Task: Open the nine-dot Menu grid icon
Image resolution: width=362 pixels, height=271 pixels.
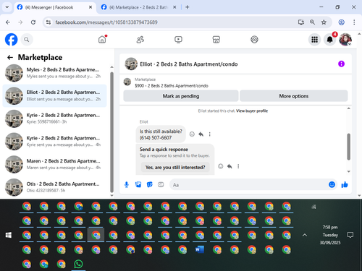Action: 314,40
